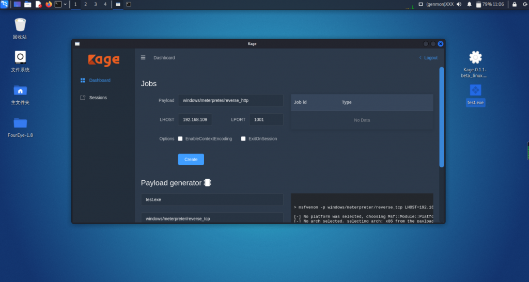
Task: Click the msfvenom command line in console output
Action: 363,208
